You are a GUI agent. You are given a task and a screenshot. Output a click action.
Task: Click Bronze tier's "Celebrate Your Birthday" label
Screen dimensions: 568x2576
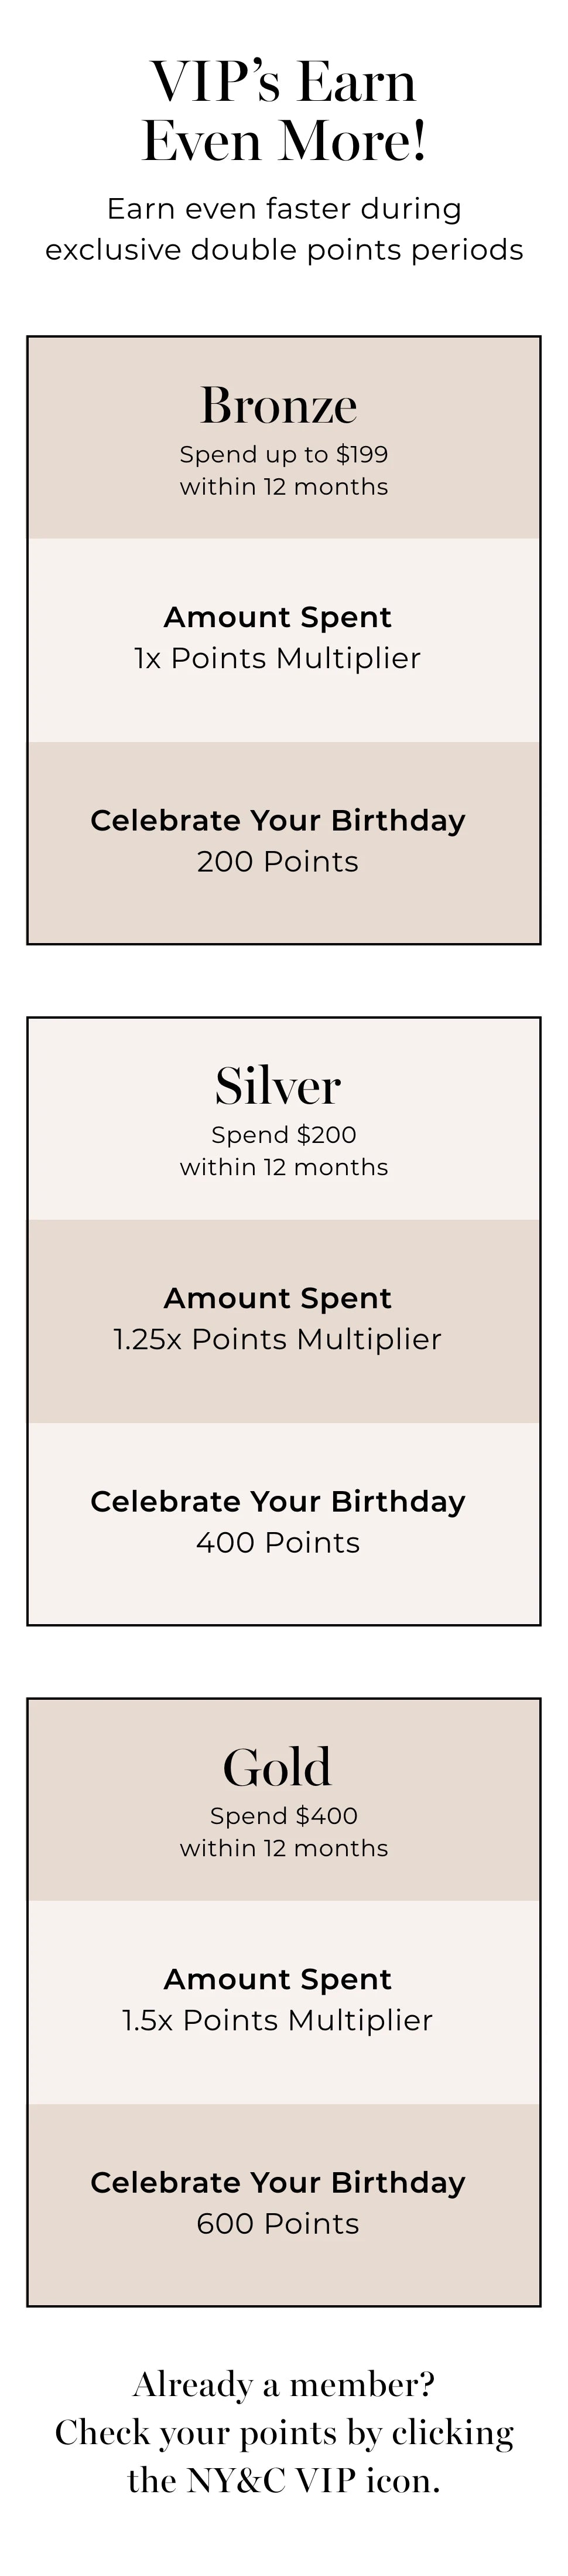(278, 820)
